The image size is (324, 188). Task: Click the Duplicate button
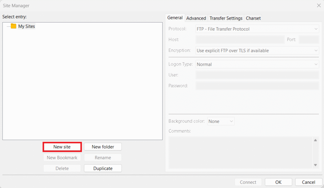pos(103,168)
